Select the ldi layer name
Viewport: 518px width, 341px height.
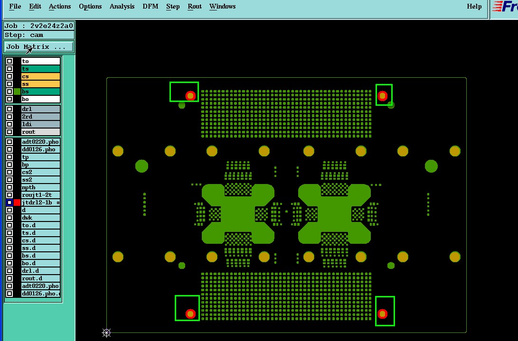tap(41, 124)
